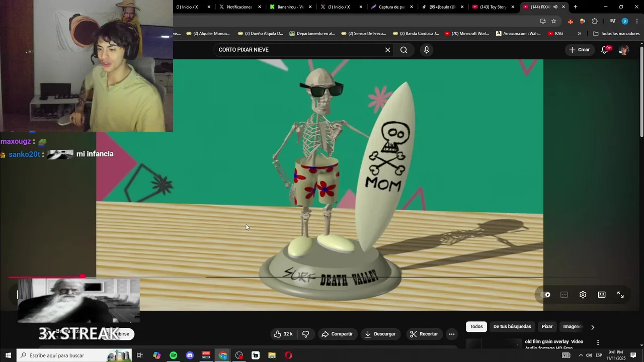Open the media controls icon in Chrome toolbar
Image resolution: width=644 pixels, height=362 pixels.
[x=613, y=21]
